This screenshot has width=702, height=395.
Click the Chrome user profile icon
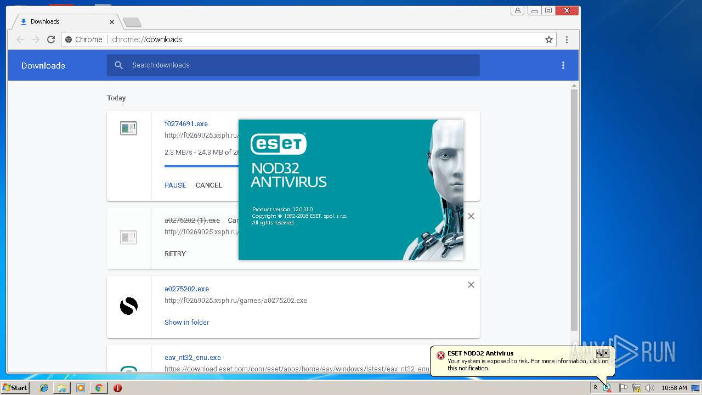click(x=518, y=10)
